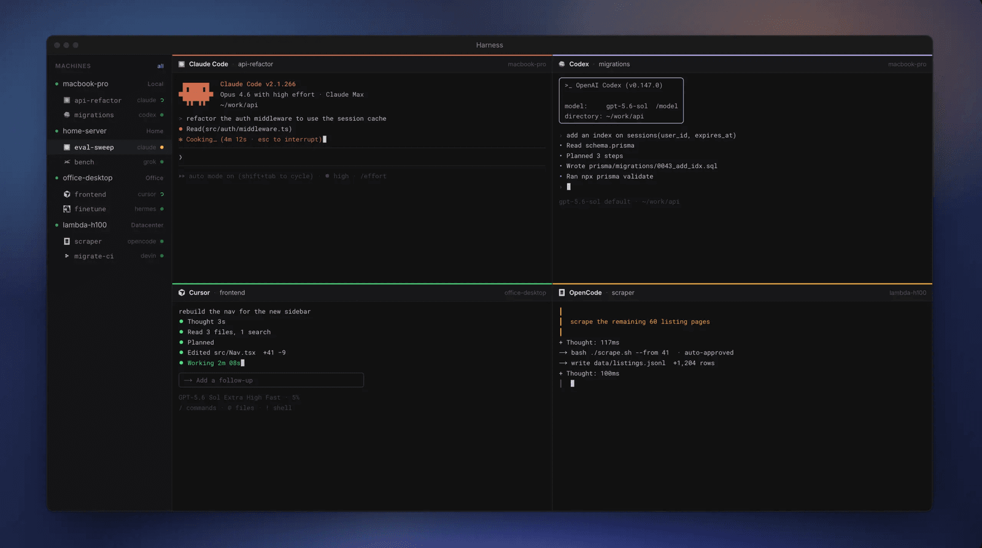The image size is (982, 548).
Task: Click "auto mode on (shift+tab to cycle)" text
Action: pyautogui.click(x=250, y=176)
